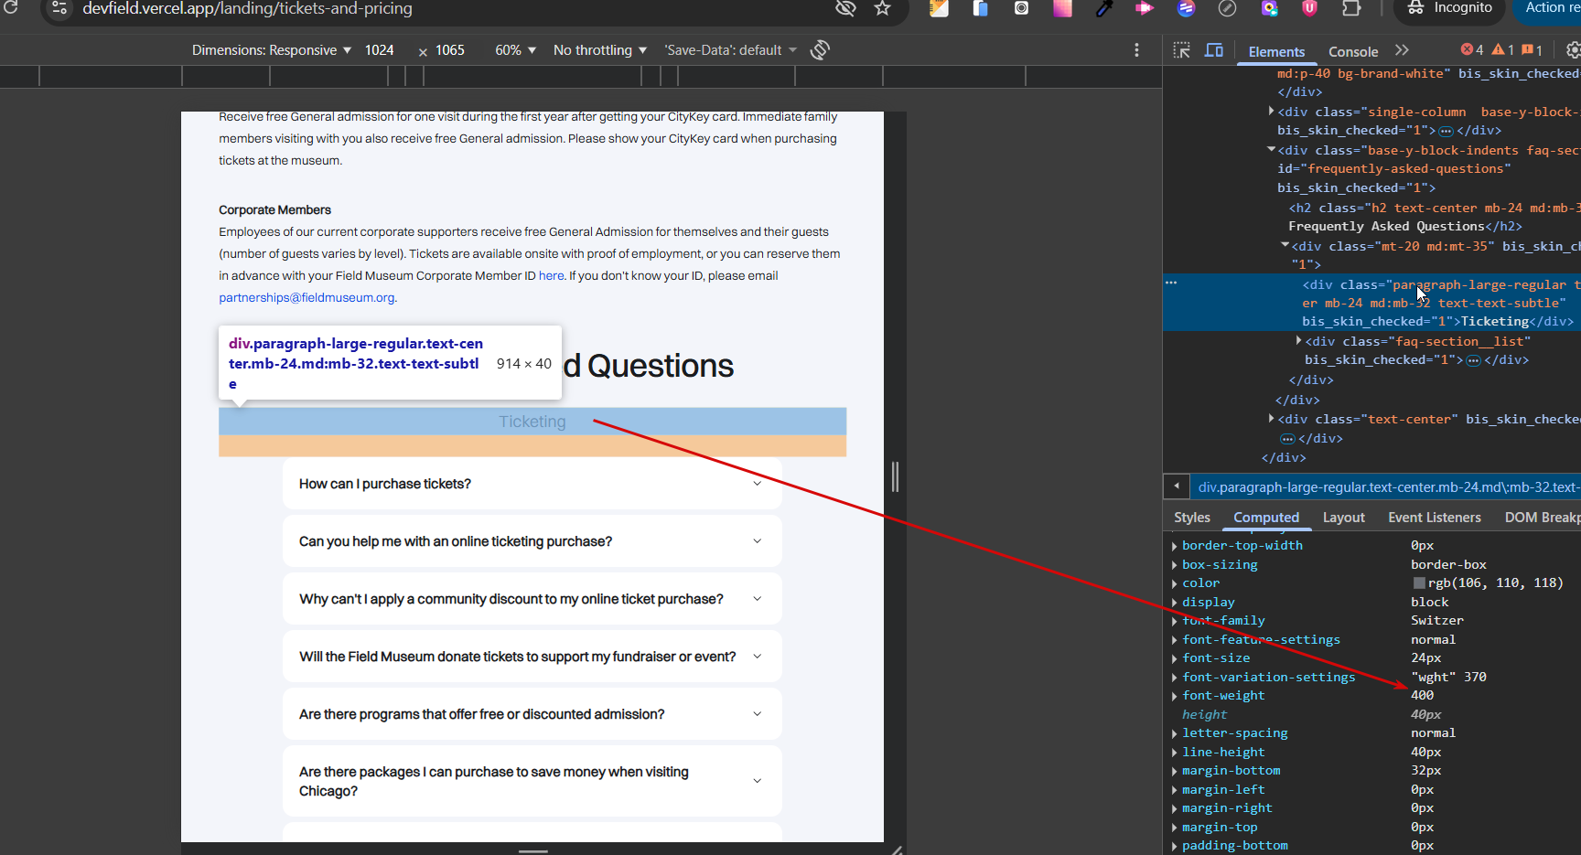
Task: Click the Incognito indicator button
Action: (1449, 8)
